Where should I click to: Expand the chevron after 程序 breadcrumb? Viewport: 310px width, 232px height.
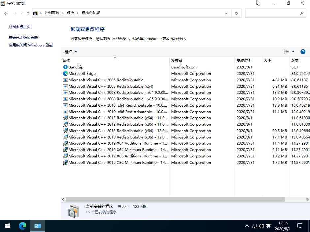(78, 13)
